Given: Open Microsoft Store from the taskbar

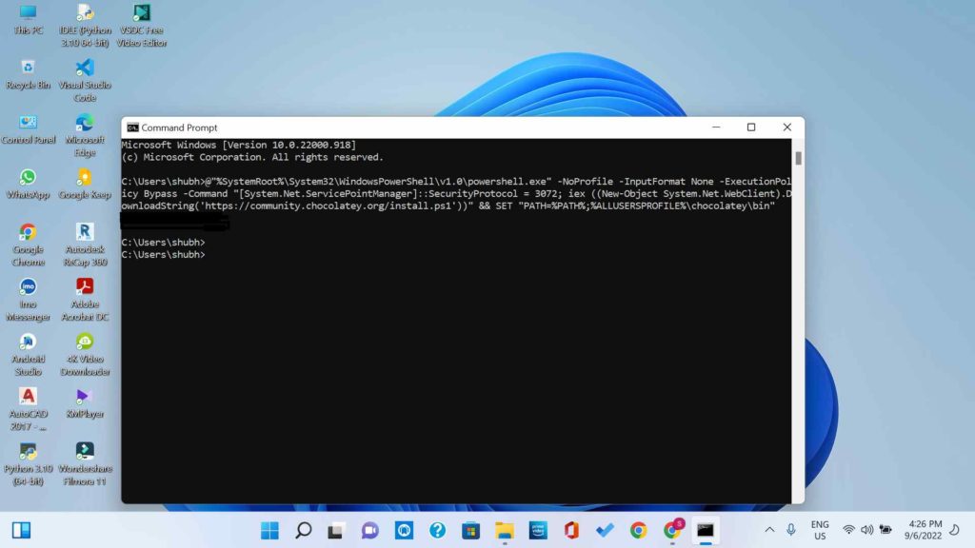Looking at the screenshot, I should point(470,530).
